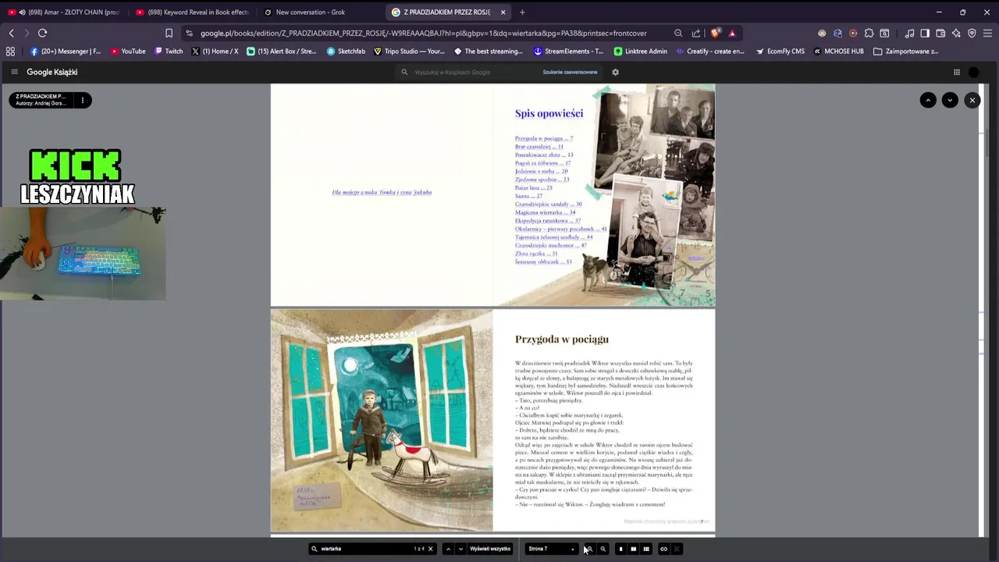
Task: Open EcomFly CMS bookmark
Action: point(780,51)
